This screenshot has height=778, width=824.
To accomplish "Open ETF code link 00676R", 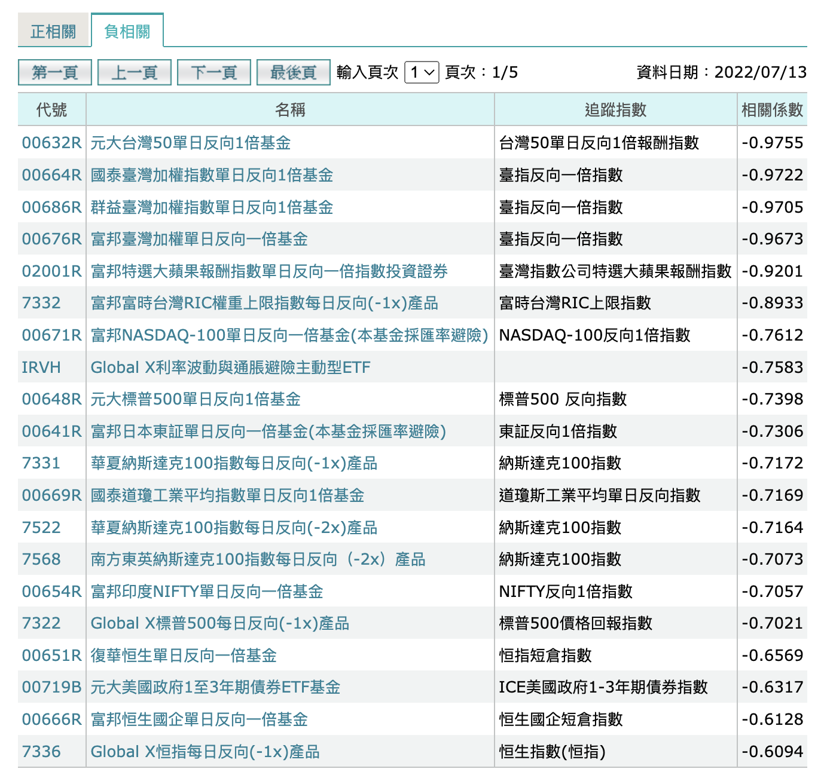I will click(51, 239).
